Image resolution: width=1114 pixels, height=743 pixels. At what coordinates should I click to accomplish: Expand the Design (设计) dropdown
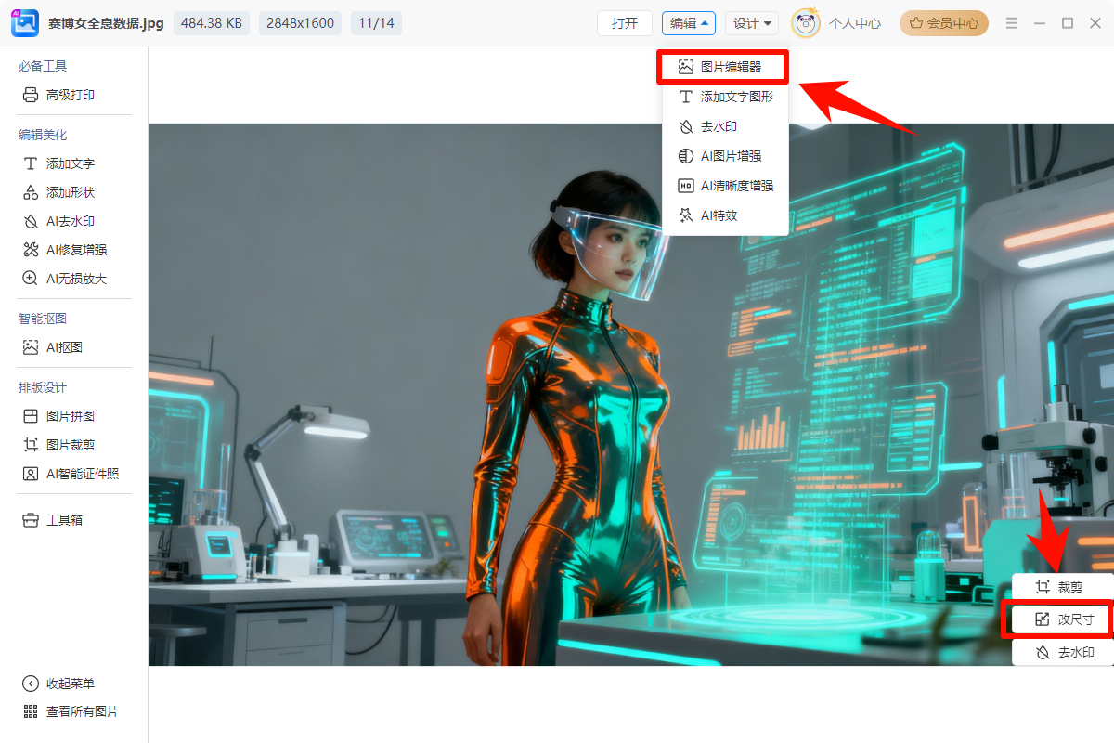click(x=751, y=23)
